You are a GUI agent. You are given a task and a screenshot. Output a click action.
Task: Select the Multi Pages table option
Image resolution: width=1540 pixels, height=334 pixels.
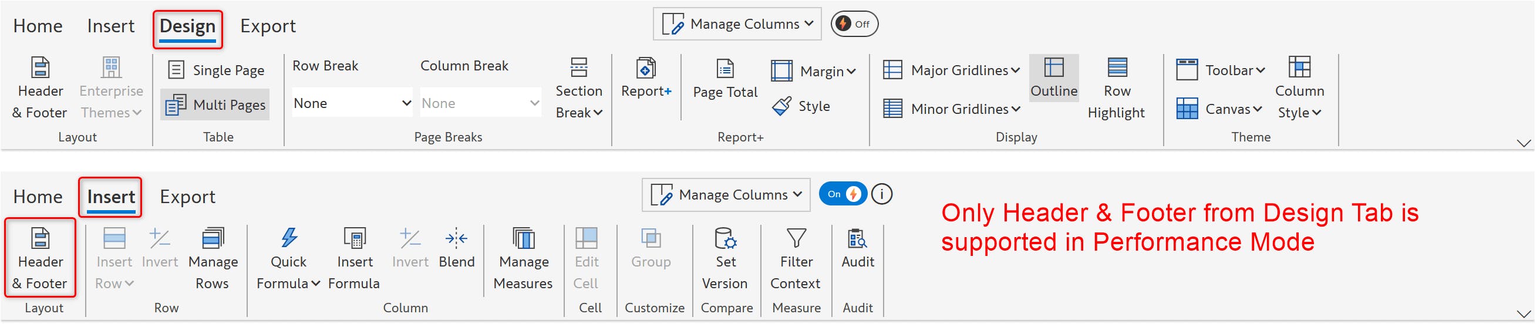[215, 105]
